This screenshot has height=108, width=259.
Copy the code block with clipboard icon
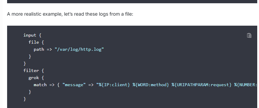(249, 35)
